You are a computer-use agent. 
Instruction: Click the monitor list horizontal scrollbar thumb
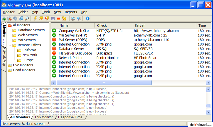pyautogui.click(x=104, y=83)
